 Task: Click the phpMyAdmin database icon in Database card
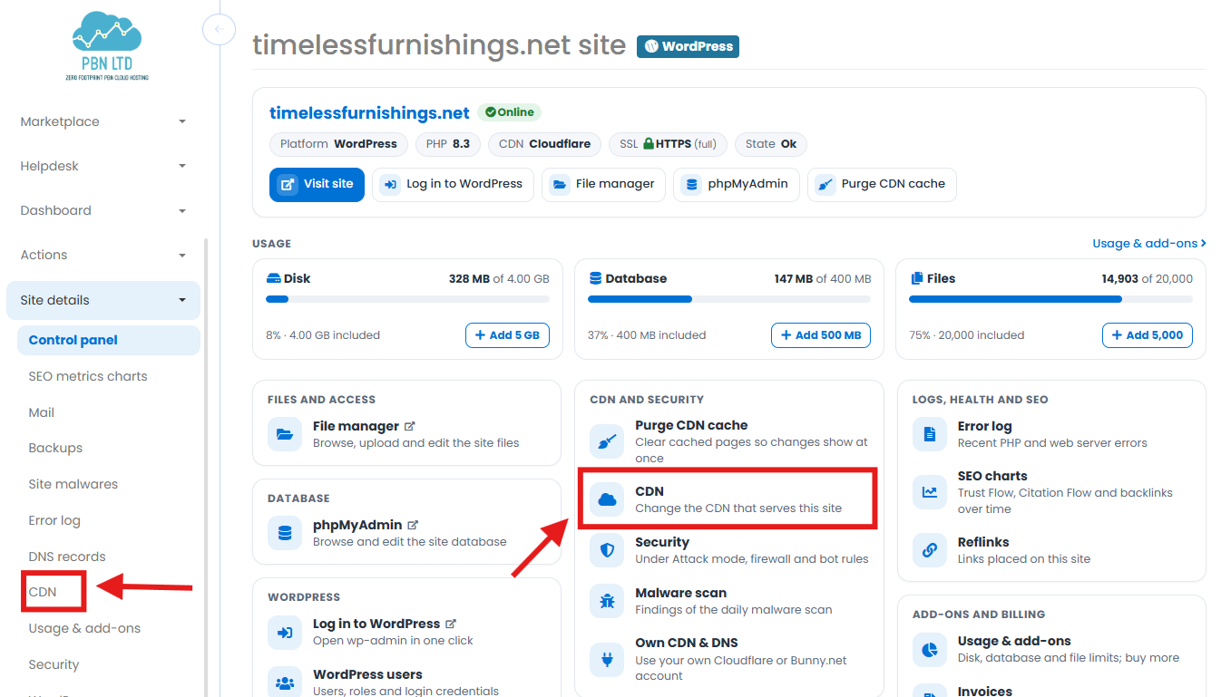[x=285, y=533]
